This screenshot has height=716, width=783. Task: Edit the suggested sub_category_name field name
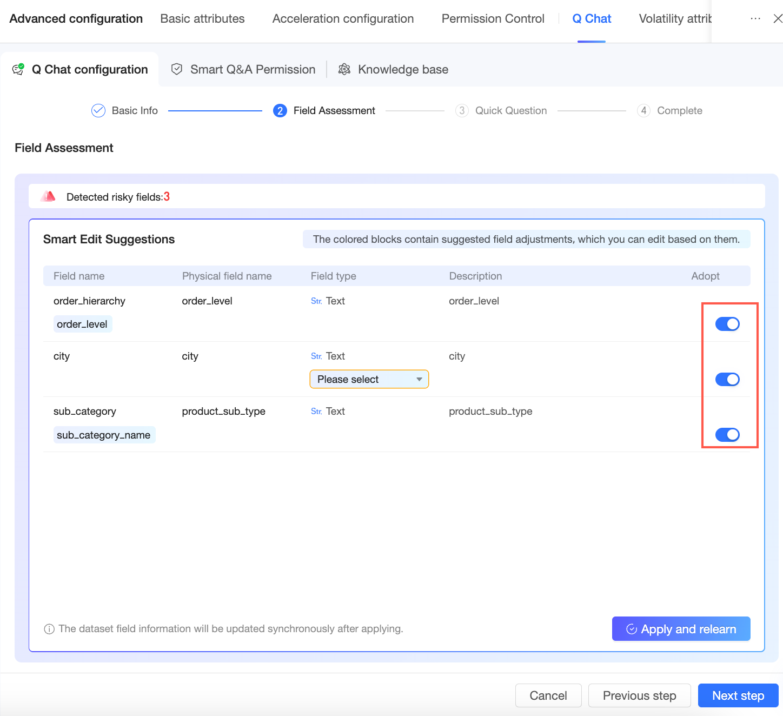[x=104, y=435]
